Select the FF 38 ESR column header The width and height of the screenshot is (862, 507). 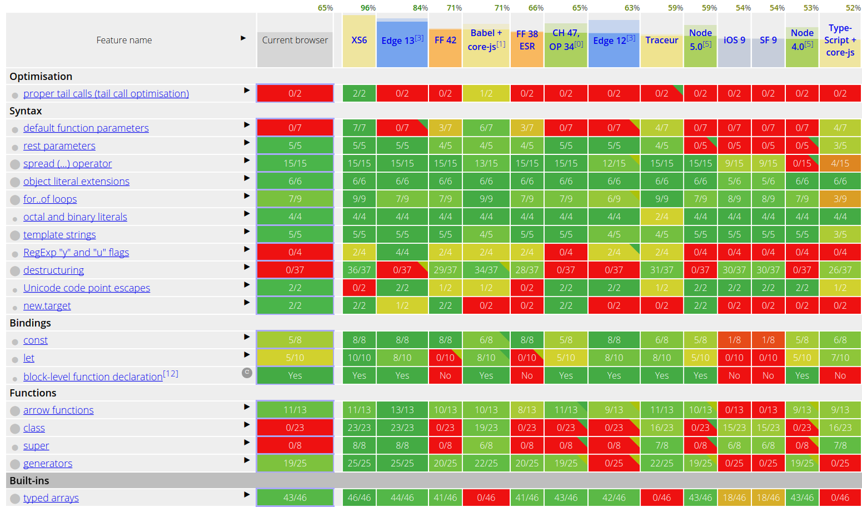tap(527, 41)
